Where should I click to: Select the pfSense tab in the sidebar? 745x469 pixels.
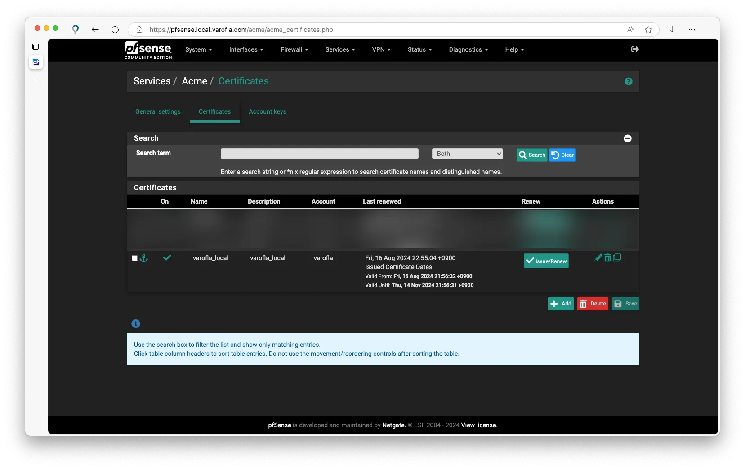pyautogui.click(x=36, y=62)
